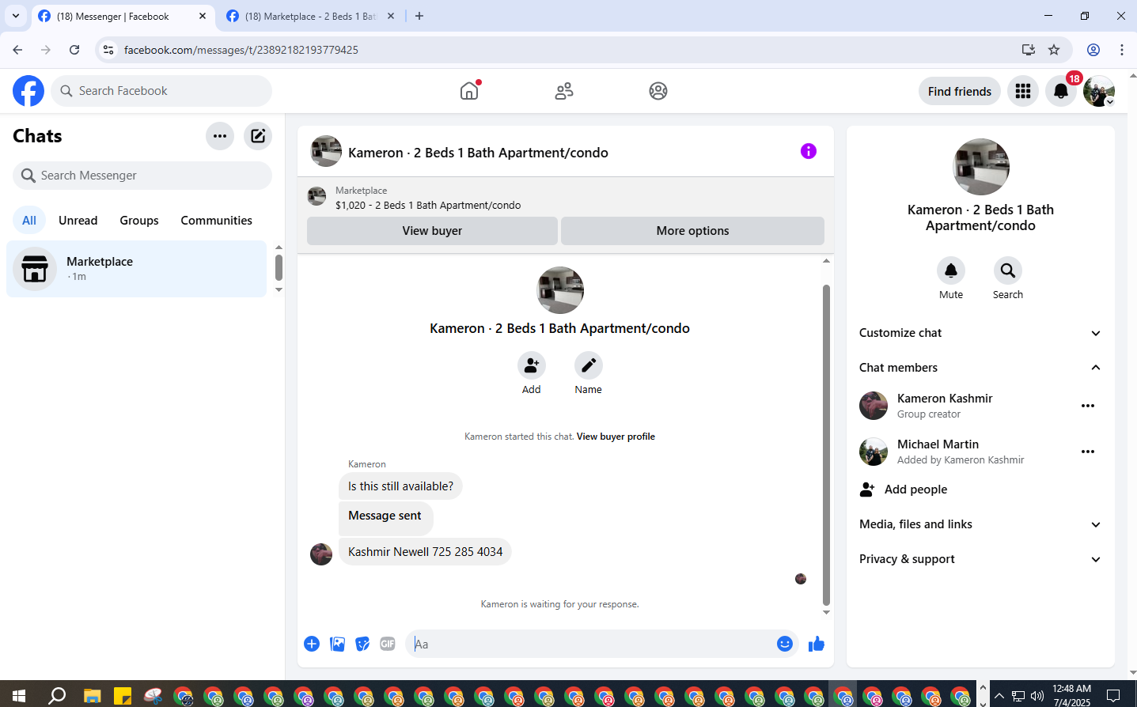Open the taskbar clock and date
1137x707 pixels.
point(1071,695)
